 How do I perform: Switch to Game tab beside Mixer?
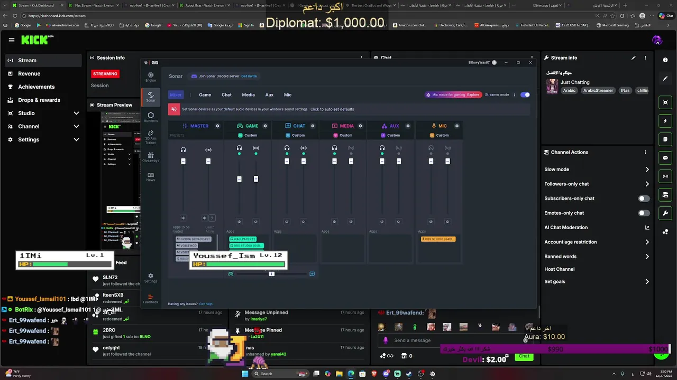205,95
